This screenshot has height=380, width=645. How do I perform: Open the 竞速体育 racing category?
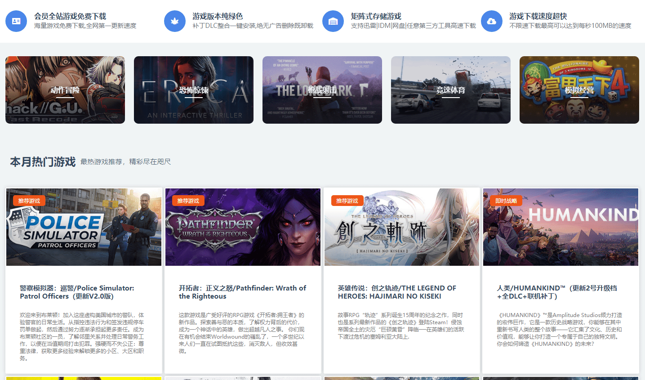451,90
